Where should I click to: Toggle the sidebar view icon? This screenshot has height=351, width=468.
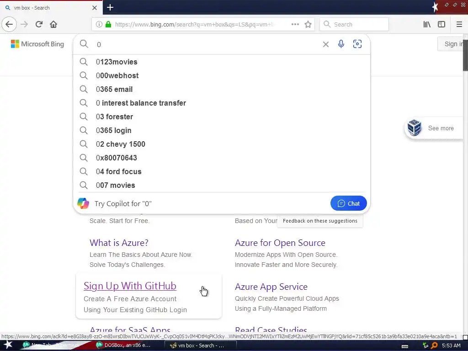(441, 24)
